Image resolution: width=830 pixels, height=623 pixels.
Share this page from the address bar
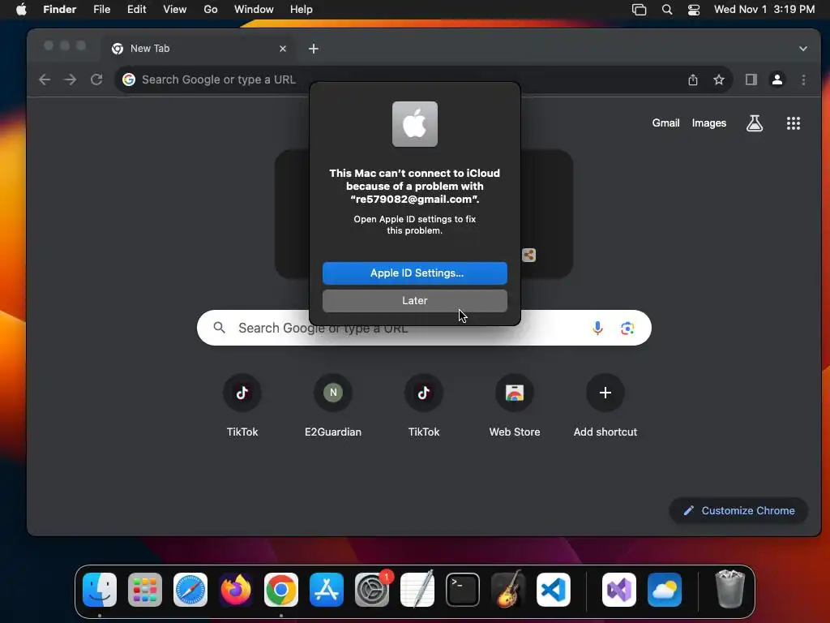pos(693,79)
